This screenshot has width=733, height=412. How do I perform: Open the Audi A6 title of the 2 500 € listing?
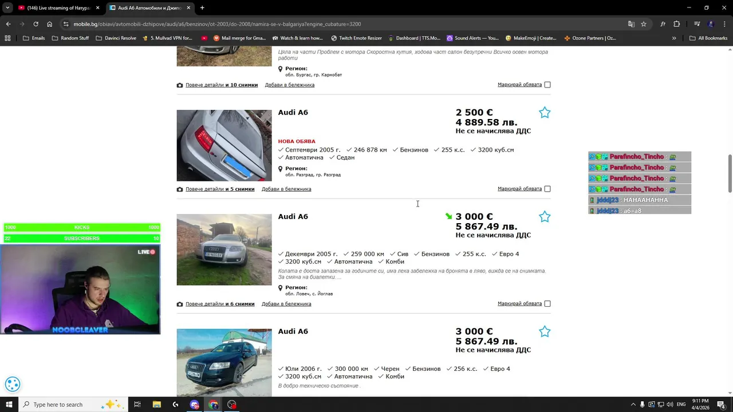(293, 113)
